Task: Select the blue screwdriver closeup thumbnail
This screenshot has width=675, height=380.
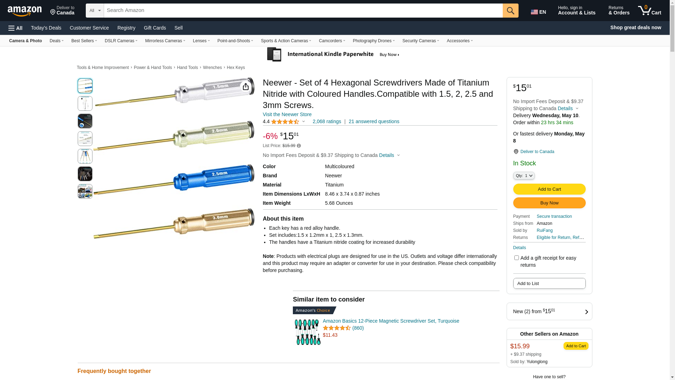Action: pyautogui.click(x=85, y=121)
